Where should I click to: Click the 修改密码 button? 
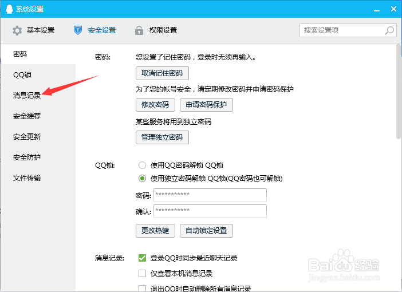point(155,105)
